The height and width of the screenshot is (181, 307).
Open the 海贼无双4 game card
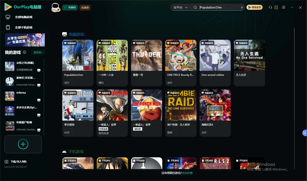(215, 113)
